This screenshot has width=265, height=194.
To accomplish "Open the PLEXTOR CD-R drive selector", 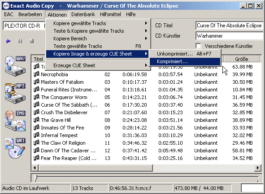I will pyautogui.click(x=24, y=26).
